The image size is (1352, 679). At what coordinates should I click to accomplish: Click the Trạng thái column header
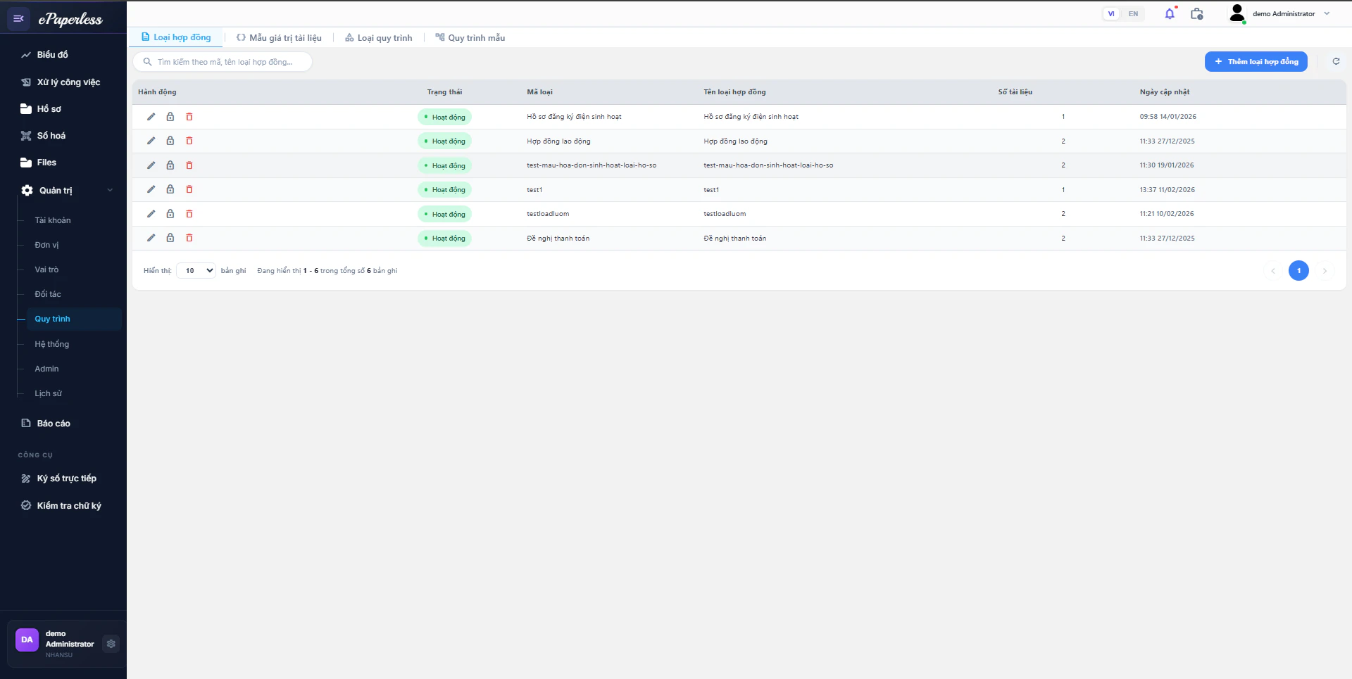[444, 92]
